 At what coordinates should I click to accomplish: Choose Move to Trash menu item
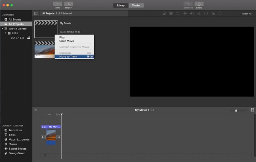click(74, 56)
